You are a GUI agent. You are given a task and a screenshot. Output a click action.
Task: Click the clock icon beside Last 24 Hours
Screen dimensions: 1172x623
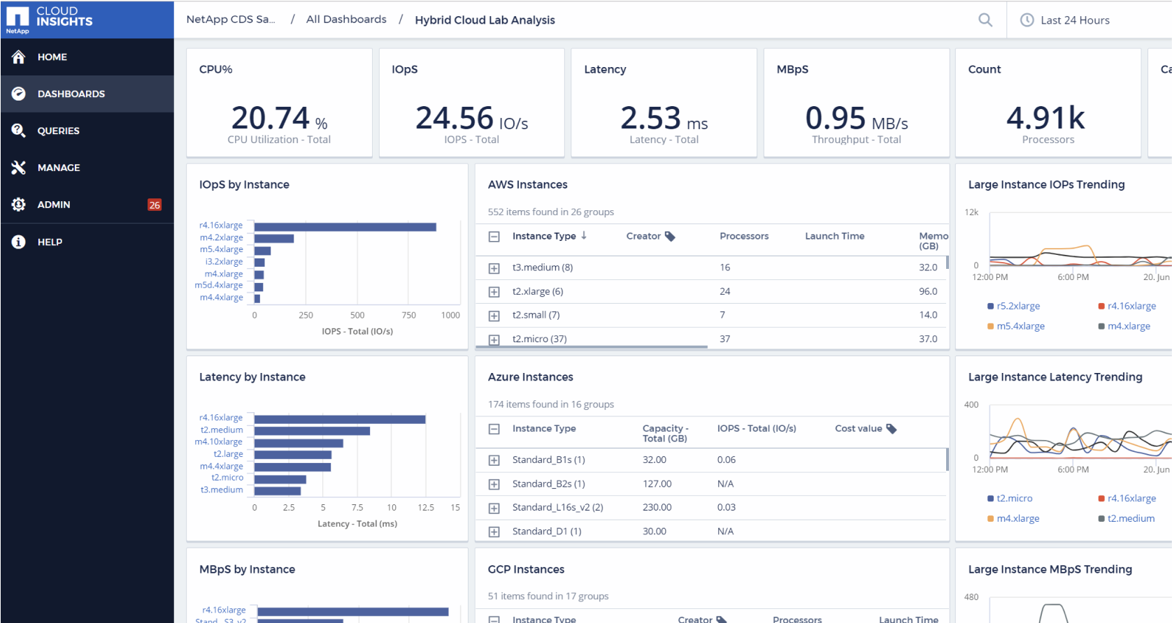pyautogui.click(x=1027, y=20)
